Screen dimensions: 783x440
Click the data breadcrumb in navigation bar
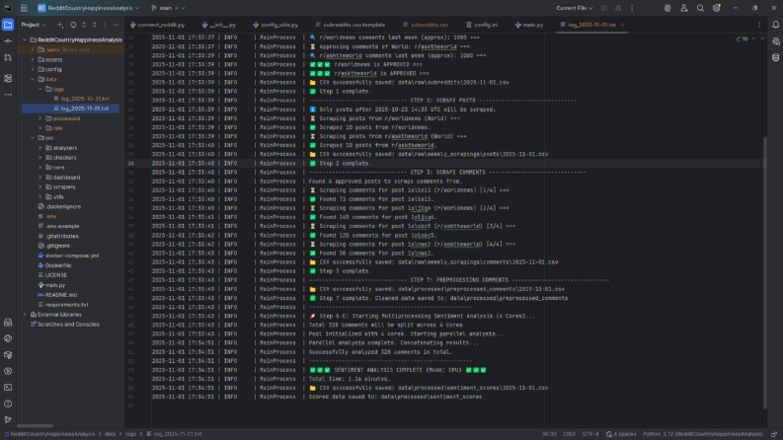(110, 434)
